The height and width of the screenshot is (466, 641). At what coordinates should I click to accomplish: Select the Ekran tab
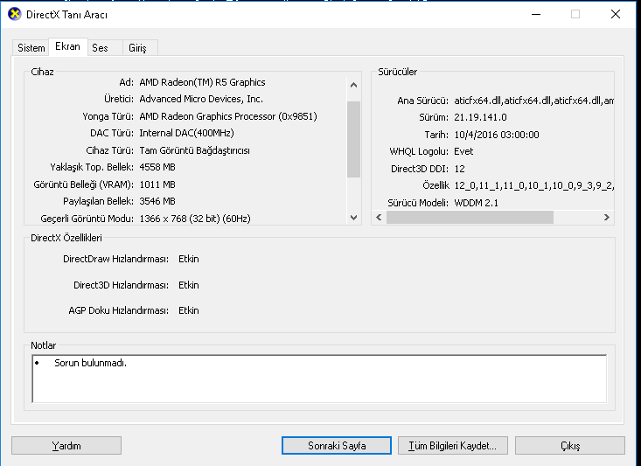68,46
